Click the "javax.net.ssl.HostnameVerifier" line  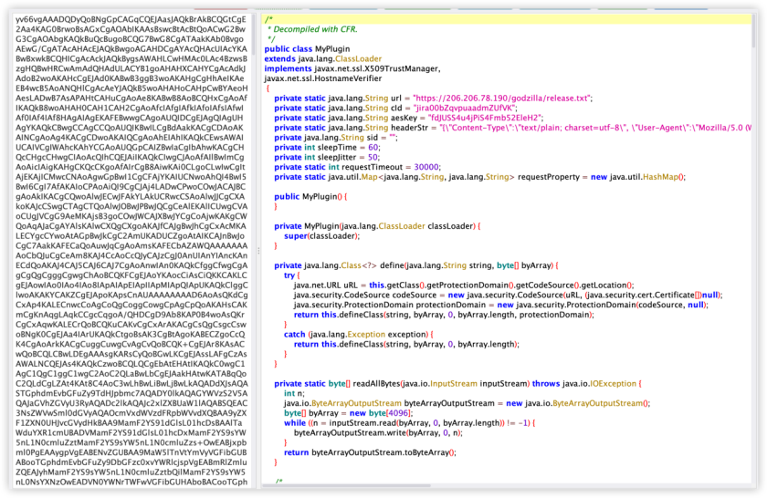point(323,78)
